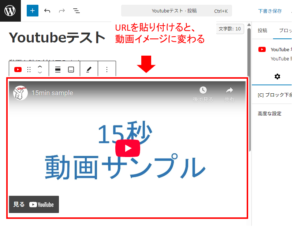Screen dimensions: 295x228
Task: Click 後で見る watch later icon
Action: (203, 90)
